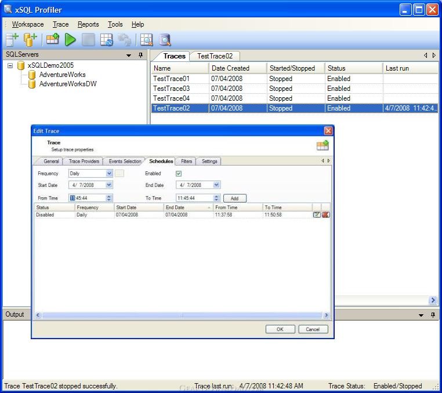Open the Reports menu
The width and height of the screenshot is (442, 393).
tap(88, 24)
